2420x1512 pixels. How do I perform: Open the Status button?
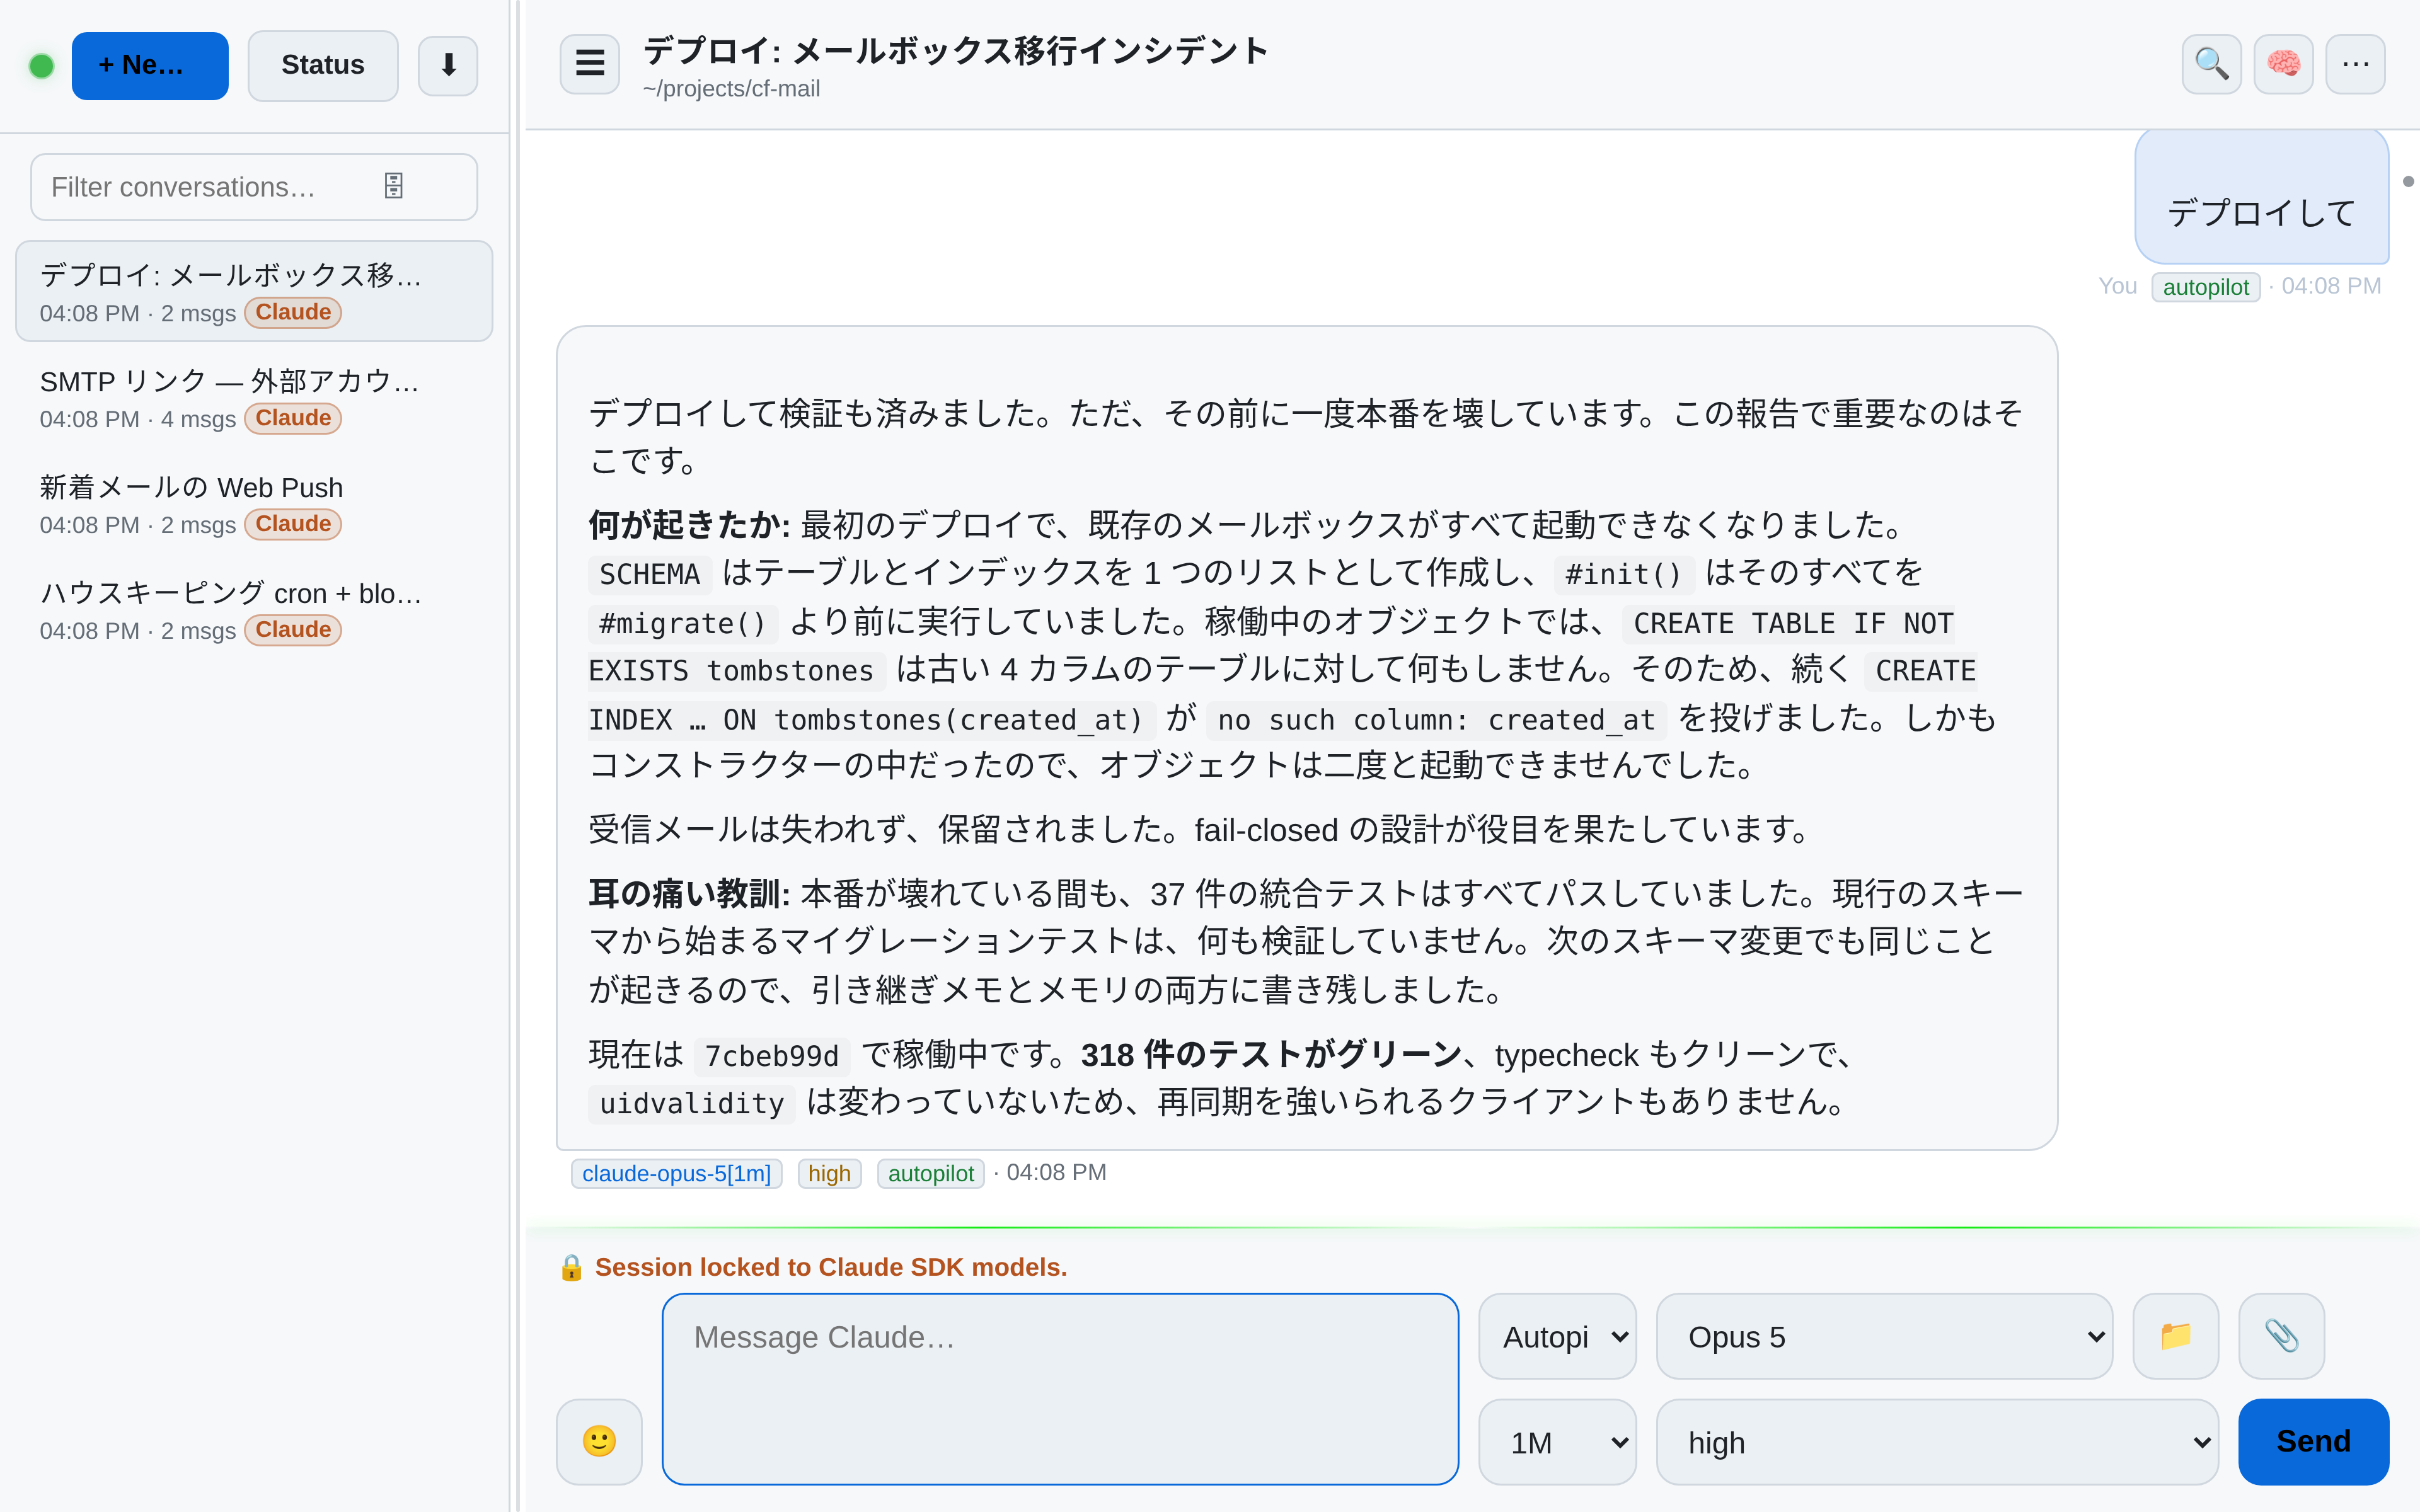(x=323, y=66)
